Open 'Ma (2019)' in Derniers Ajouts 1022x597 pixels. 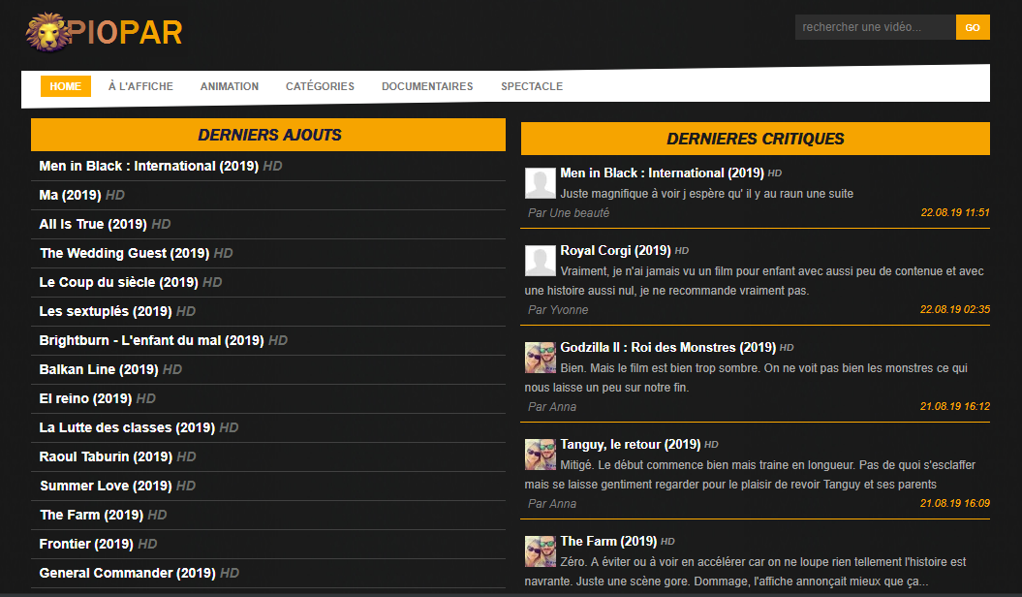(70, 195)
